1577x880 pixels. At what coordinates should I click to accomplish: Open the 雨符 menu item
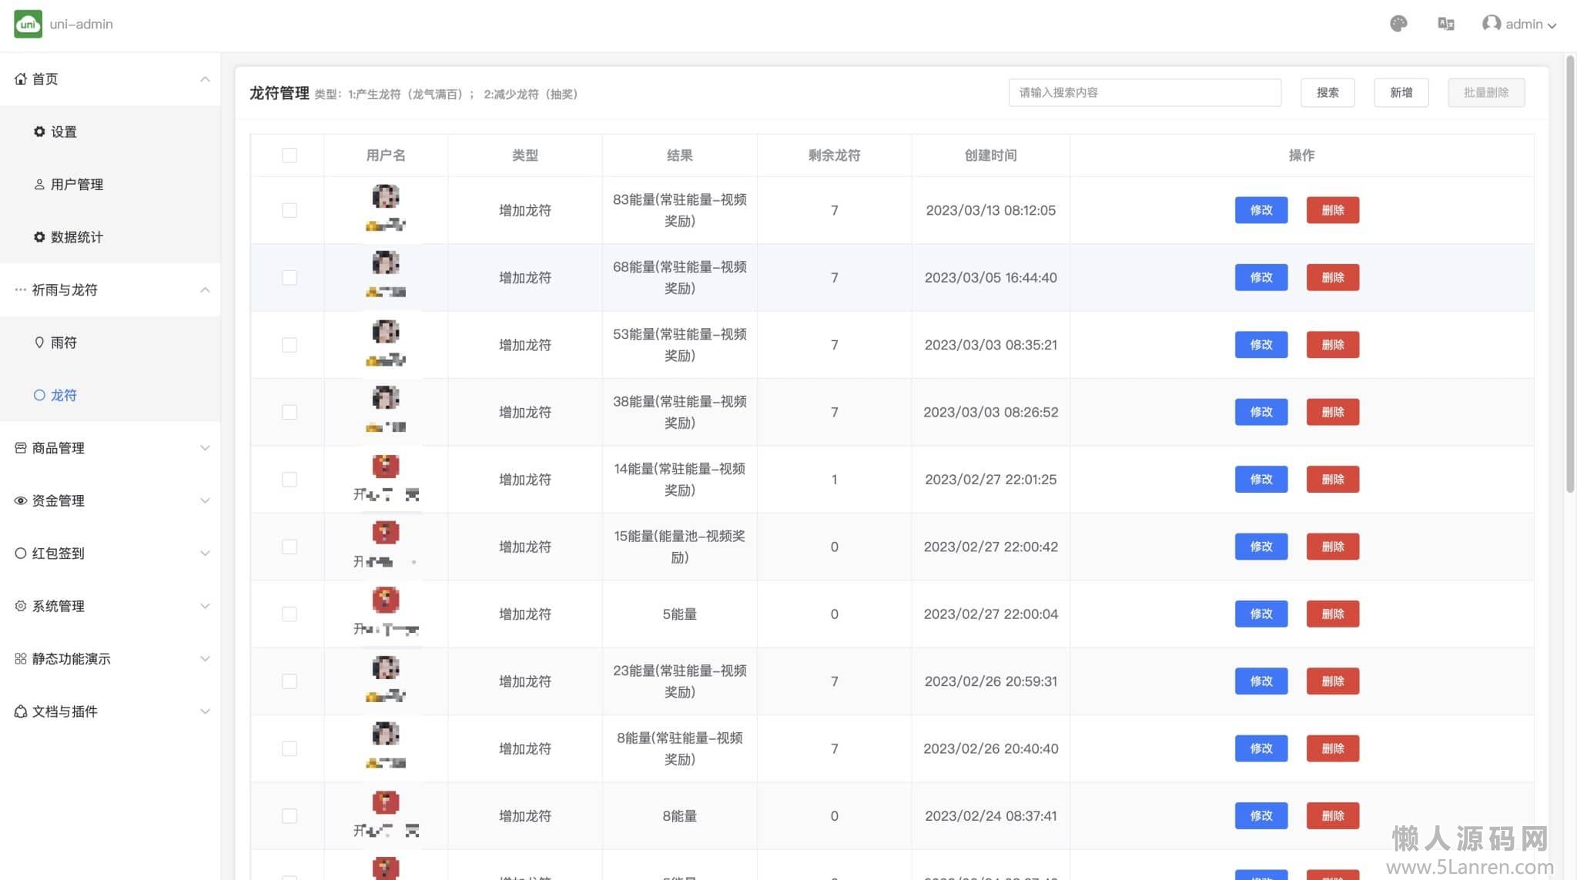63,343
